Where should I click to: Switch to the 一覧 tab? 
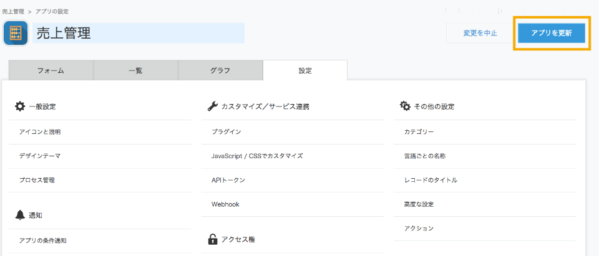135,70
